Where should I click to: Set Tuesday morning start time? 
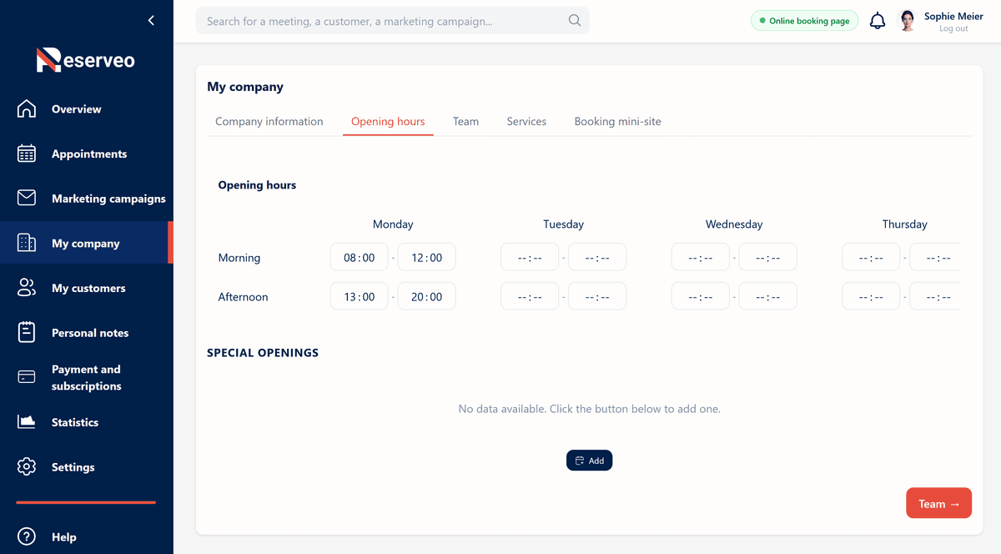[x=530, y=258]
